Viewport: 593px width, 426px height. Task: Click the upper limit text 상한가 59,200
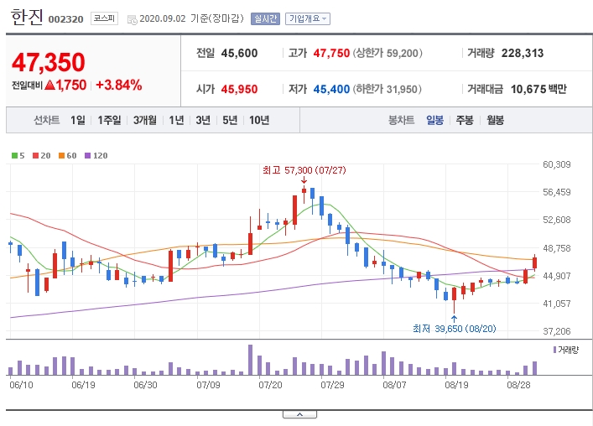click(x=388, y=54)
